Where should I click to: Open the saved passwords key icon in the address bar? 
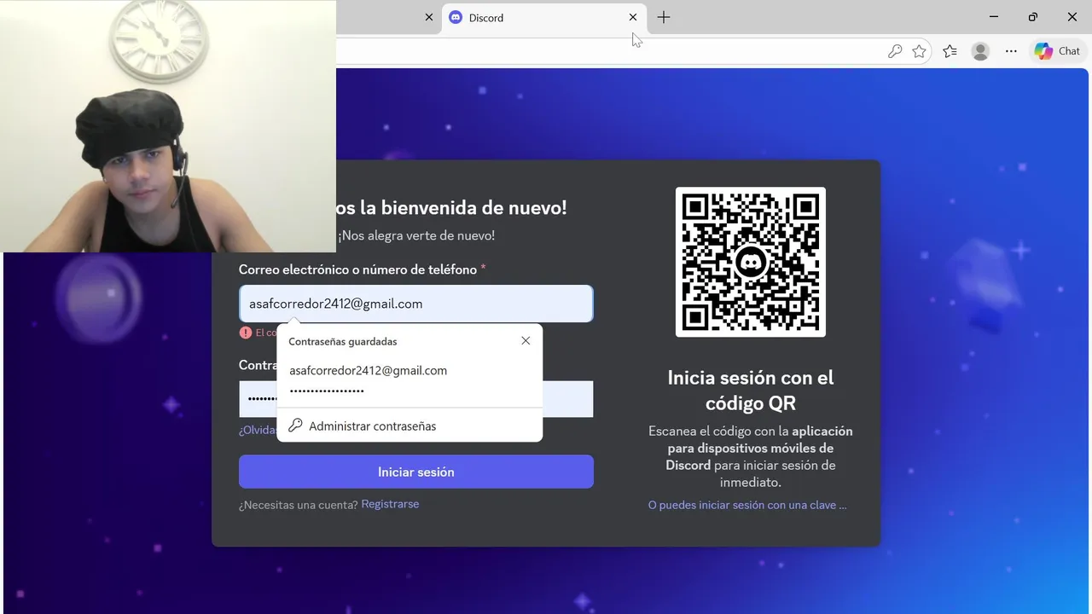[x=895, y=51]
